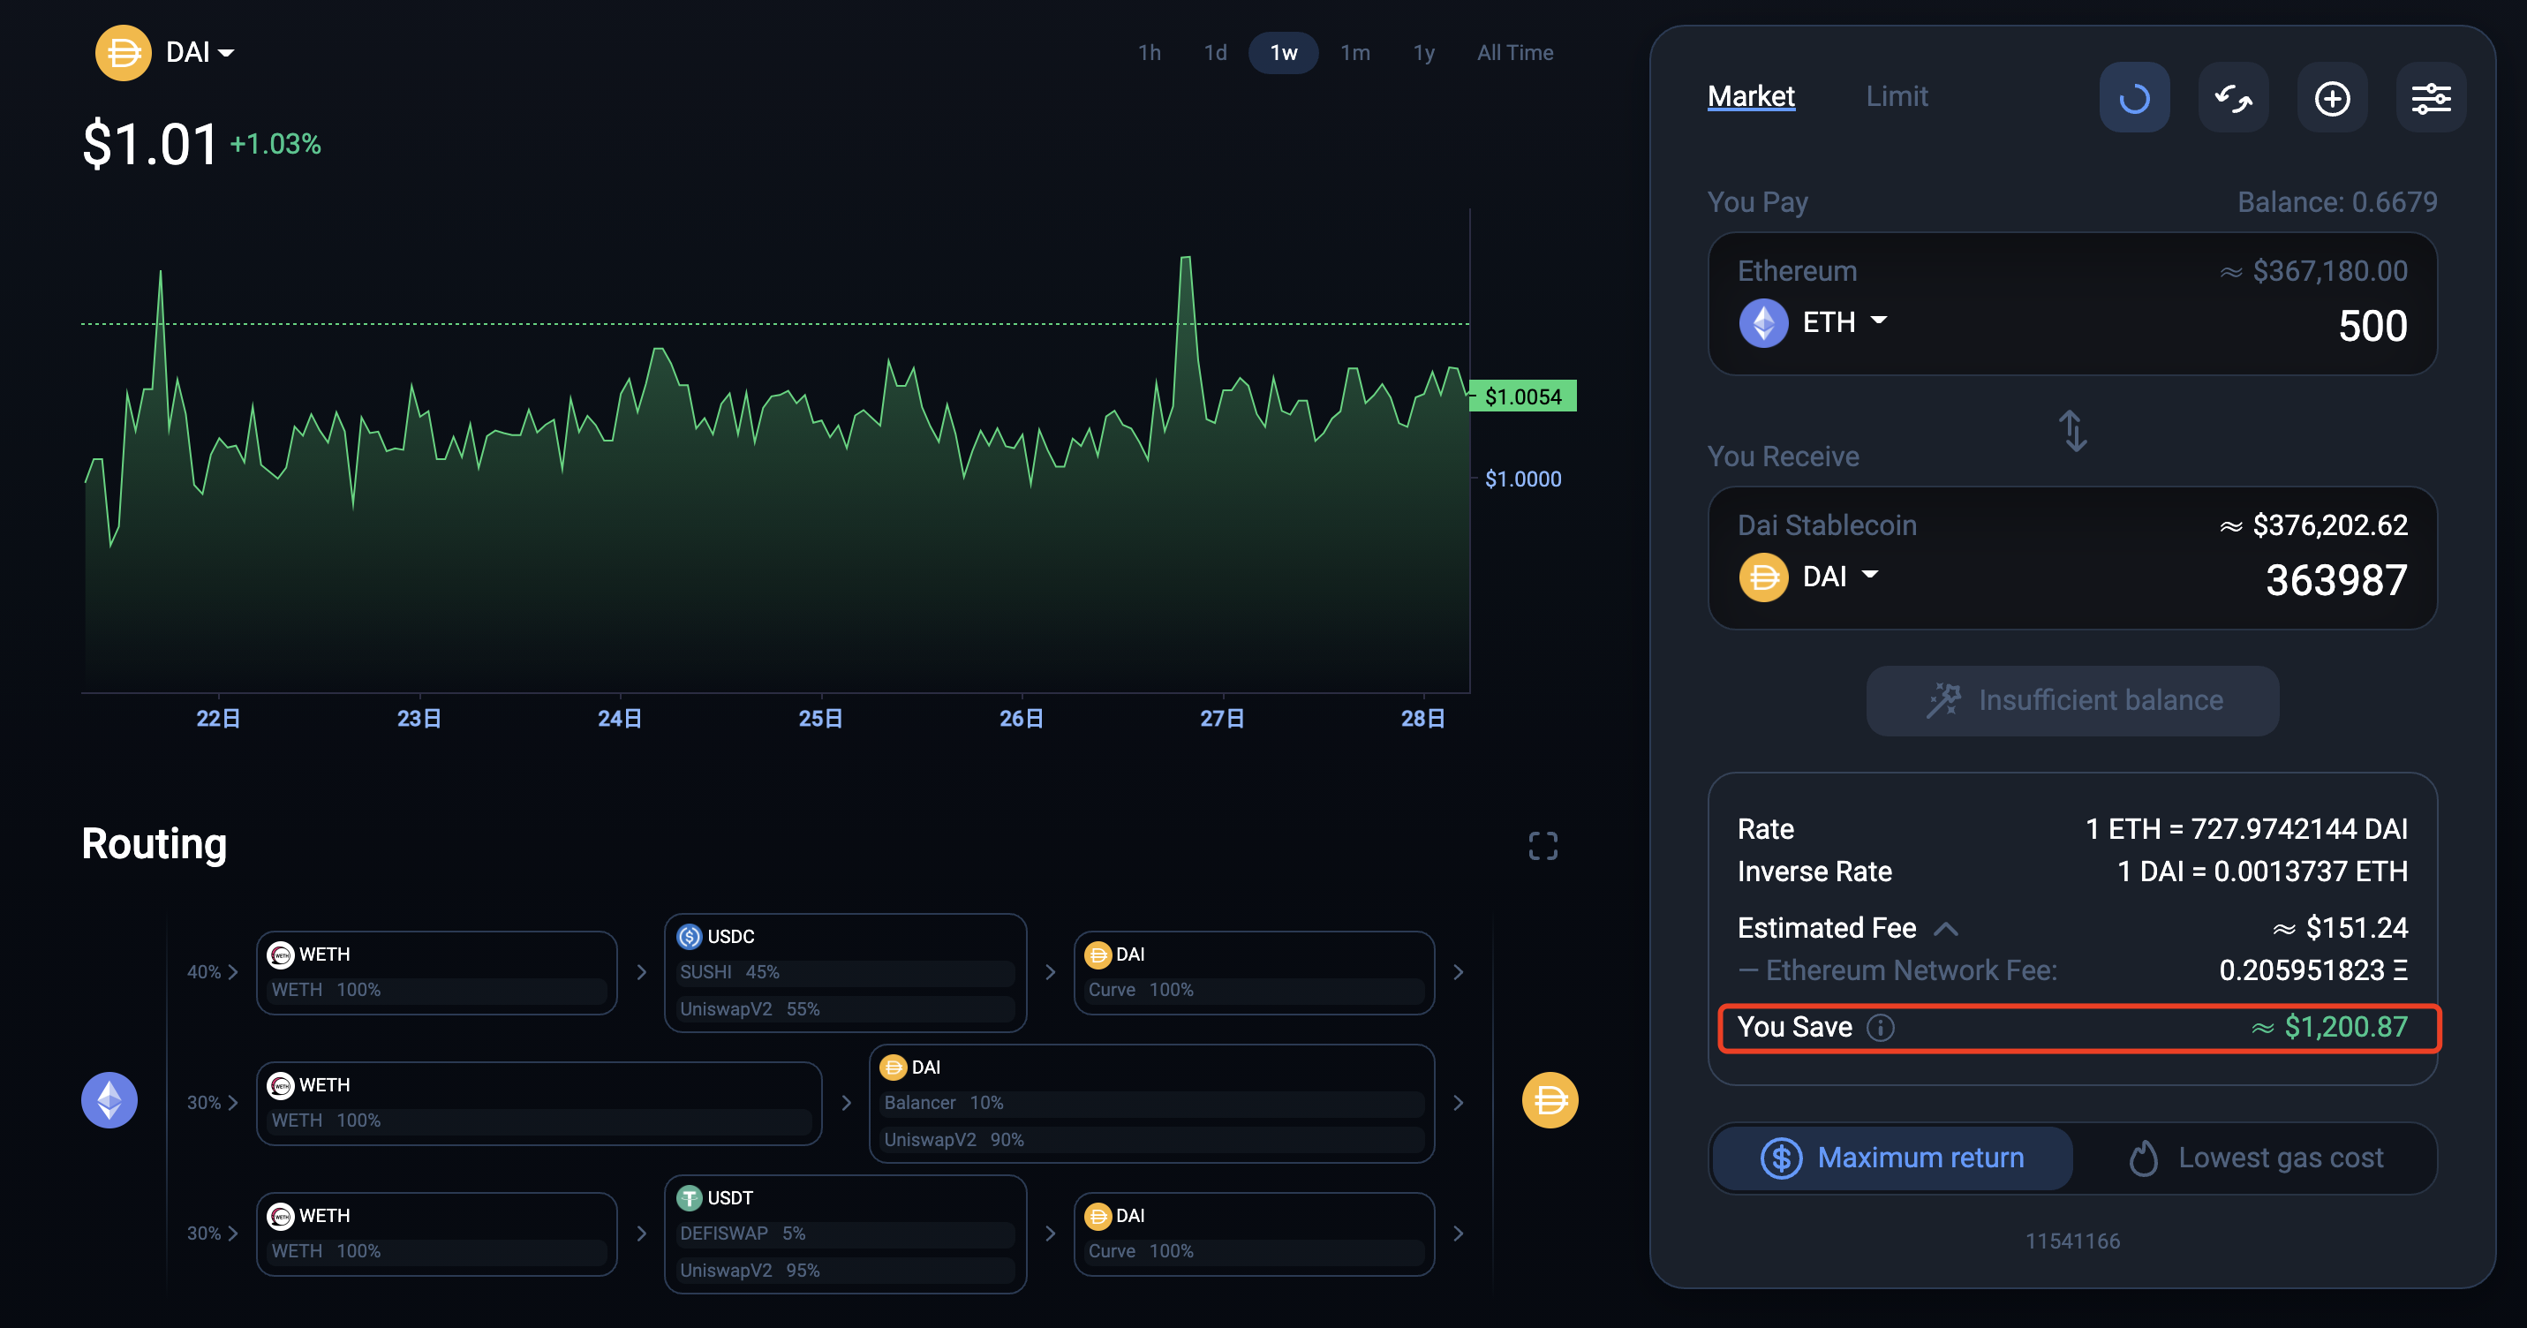Click the Insufficient balance button

(x=2071, y=700)
